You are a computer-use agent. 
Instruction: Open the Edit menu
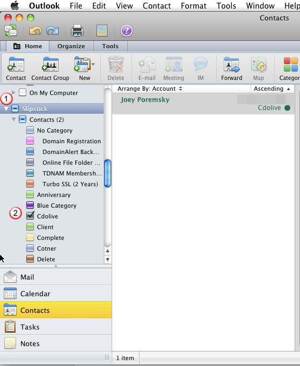point(99,5)
